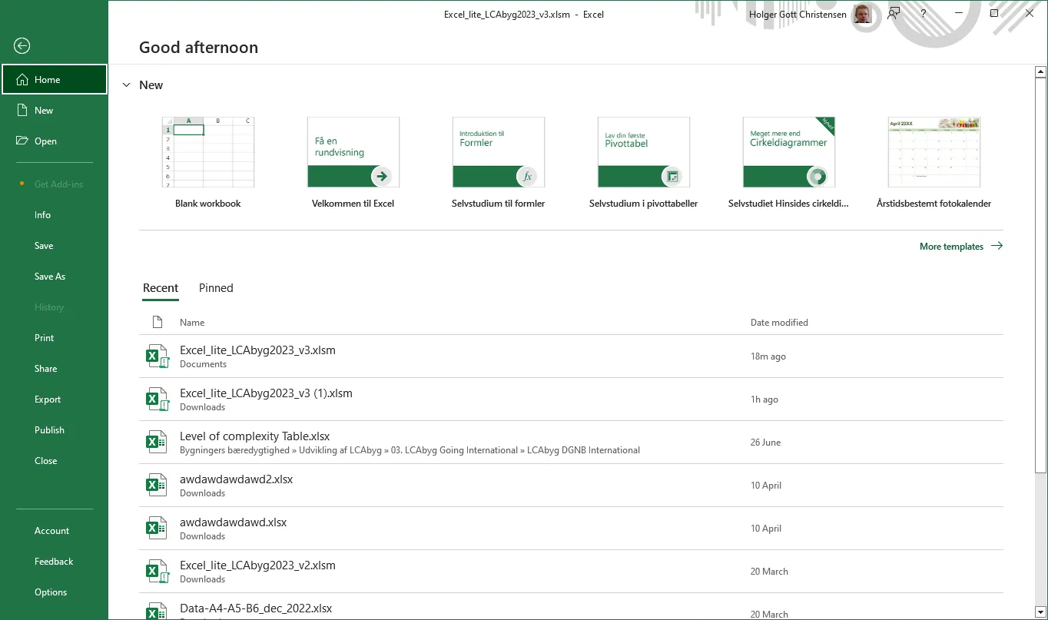Click the scrollbar down arrow
Image resolution: width=1048 pixels, height=620 pixels.
click(x=1041, y=612)
